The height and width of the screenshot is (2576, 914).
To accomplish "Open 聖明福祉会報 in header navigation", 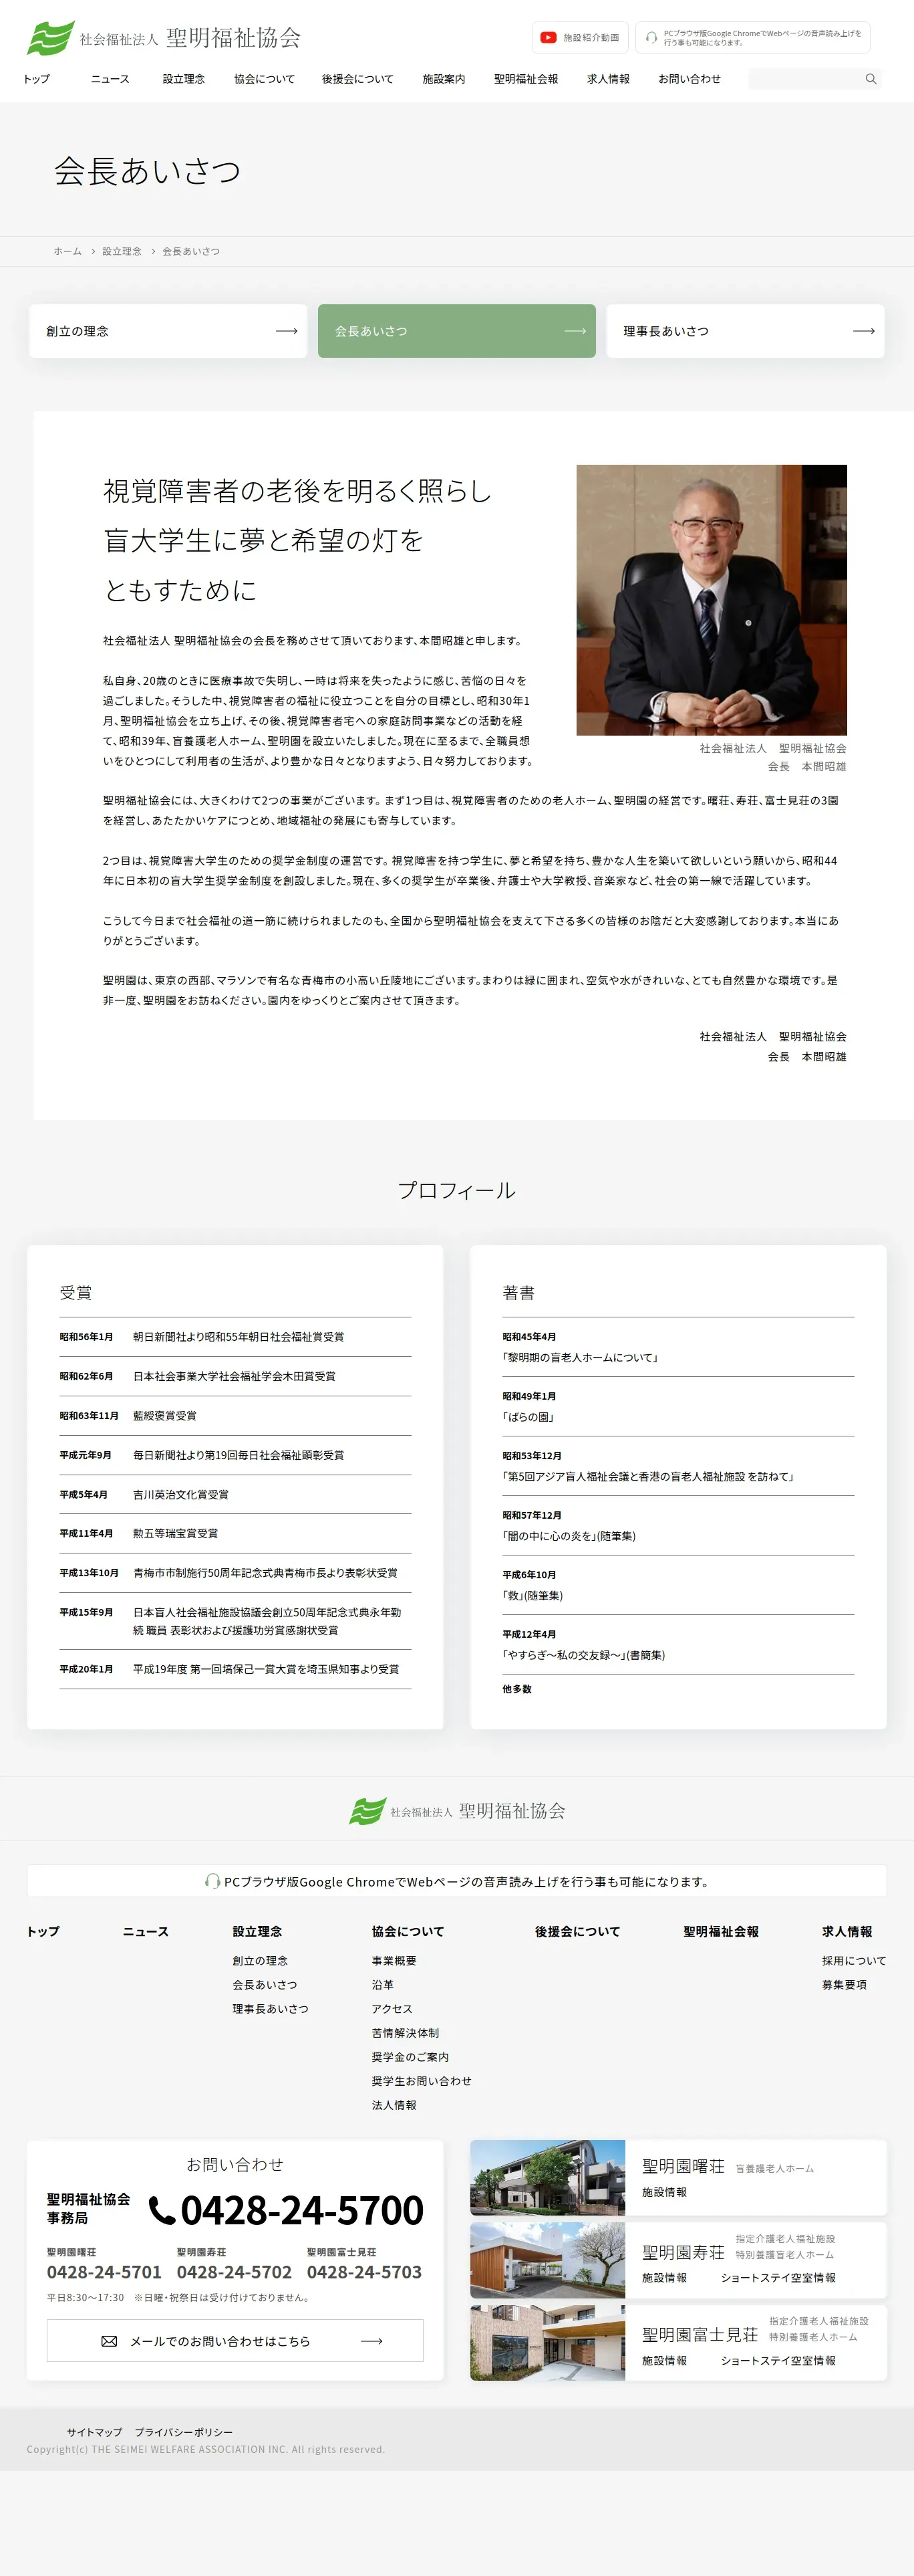I will tap(525, 79).
